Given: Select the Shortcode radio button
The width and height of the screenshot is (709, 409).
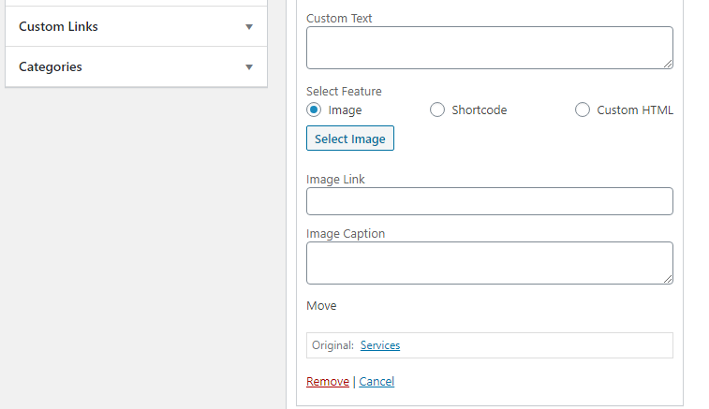Looking at the screenshot, I should click(x=437, y=110).
